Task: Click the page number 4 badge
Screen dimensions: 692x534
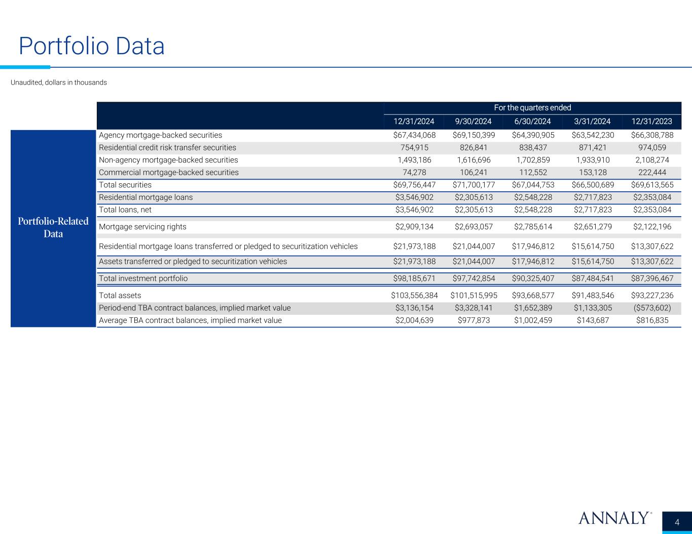Action: pos(677,522)
